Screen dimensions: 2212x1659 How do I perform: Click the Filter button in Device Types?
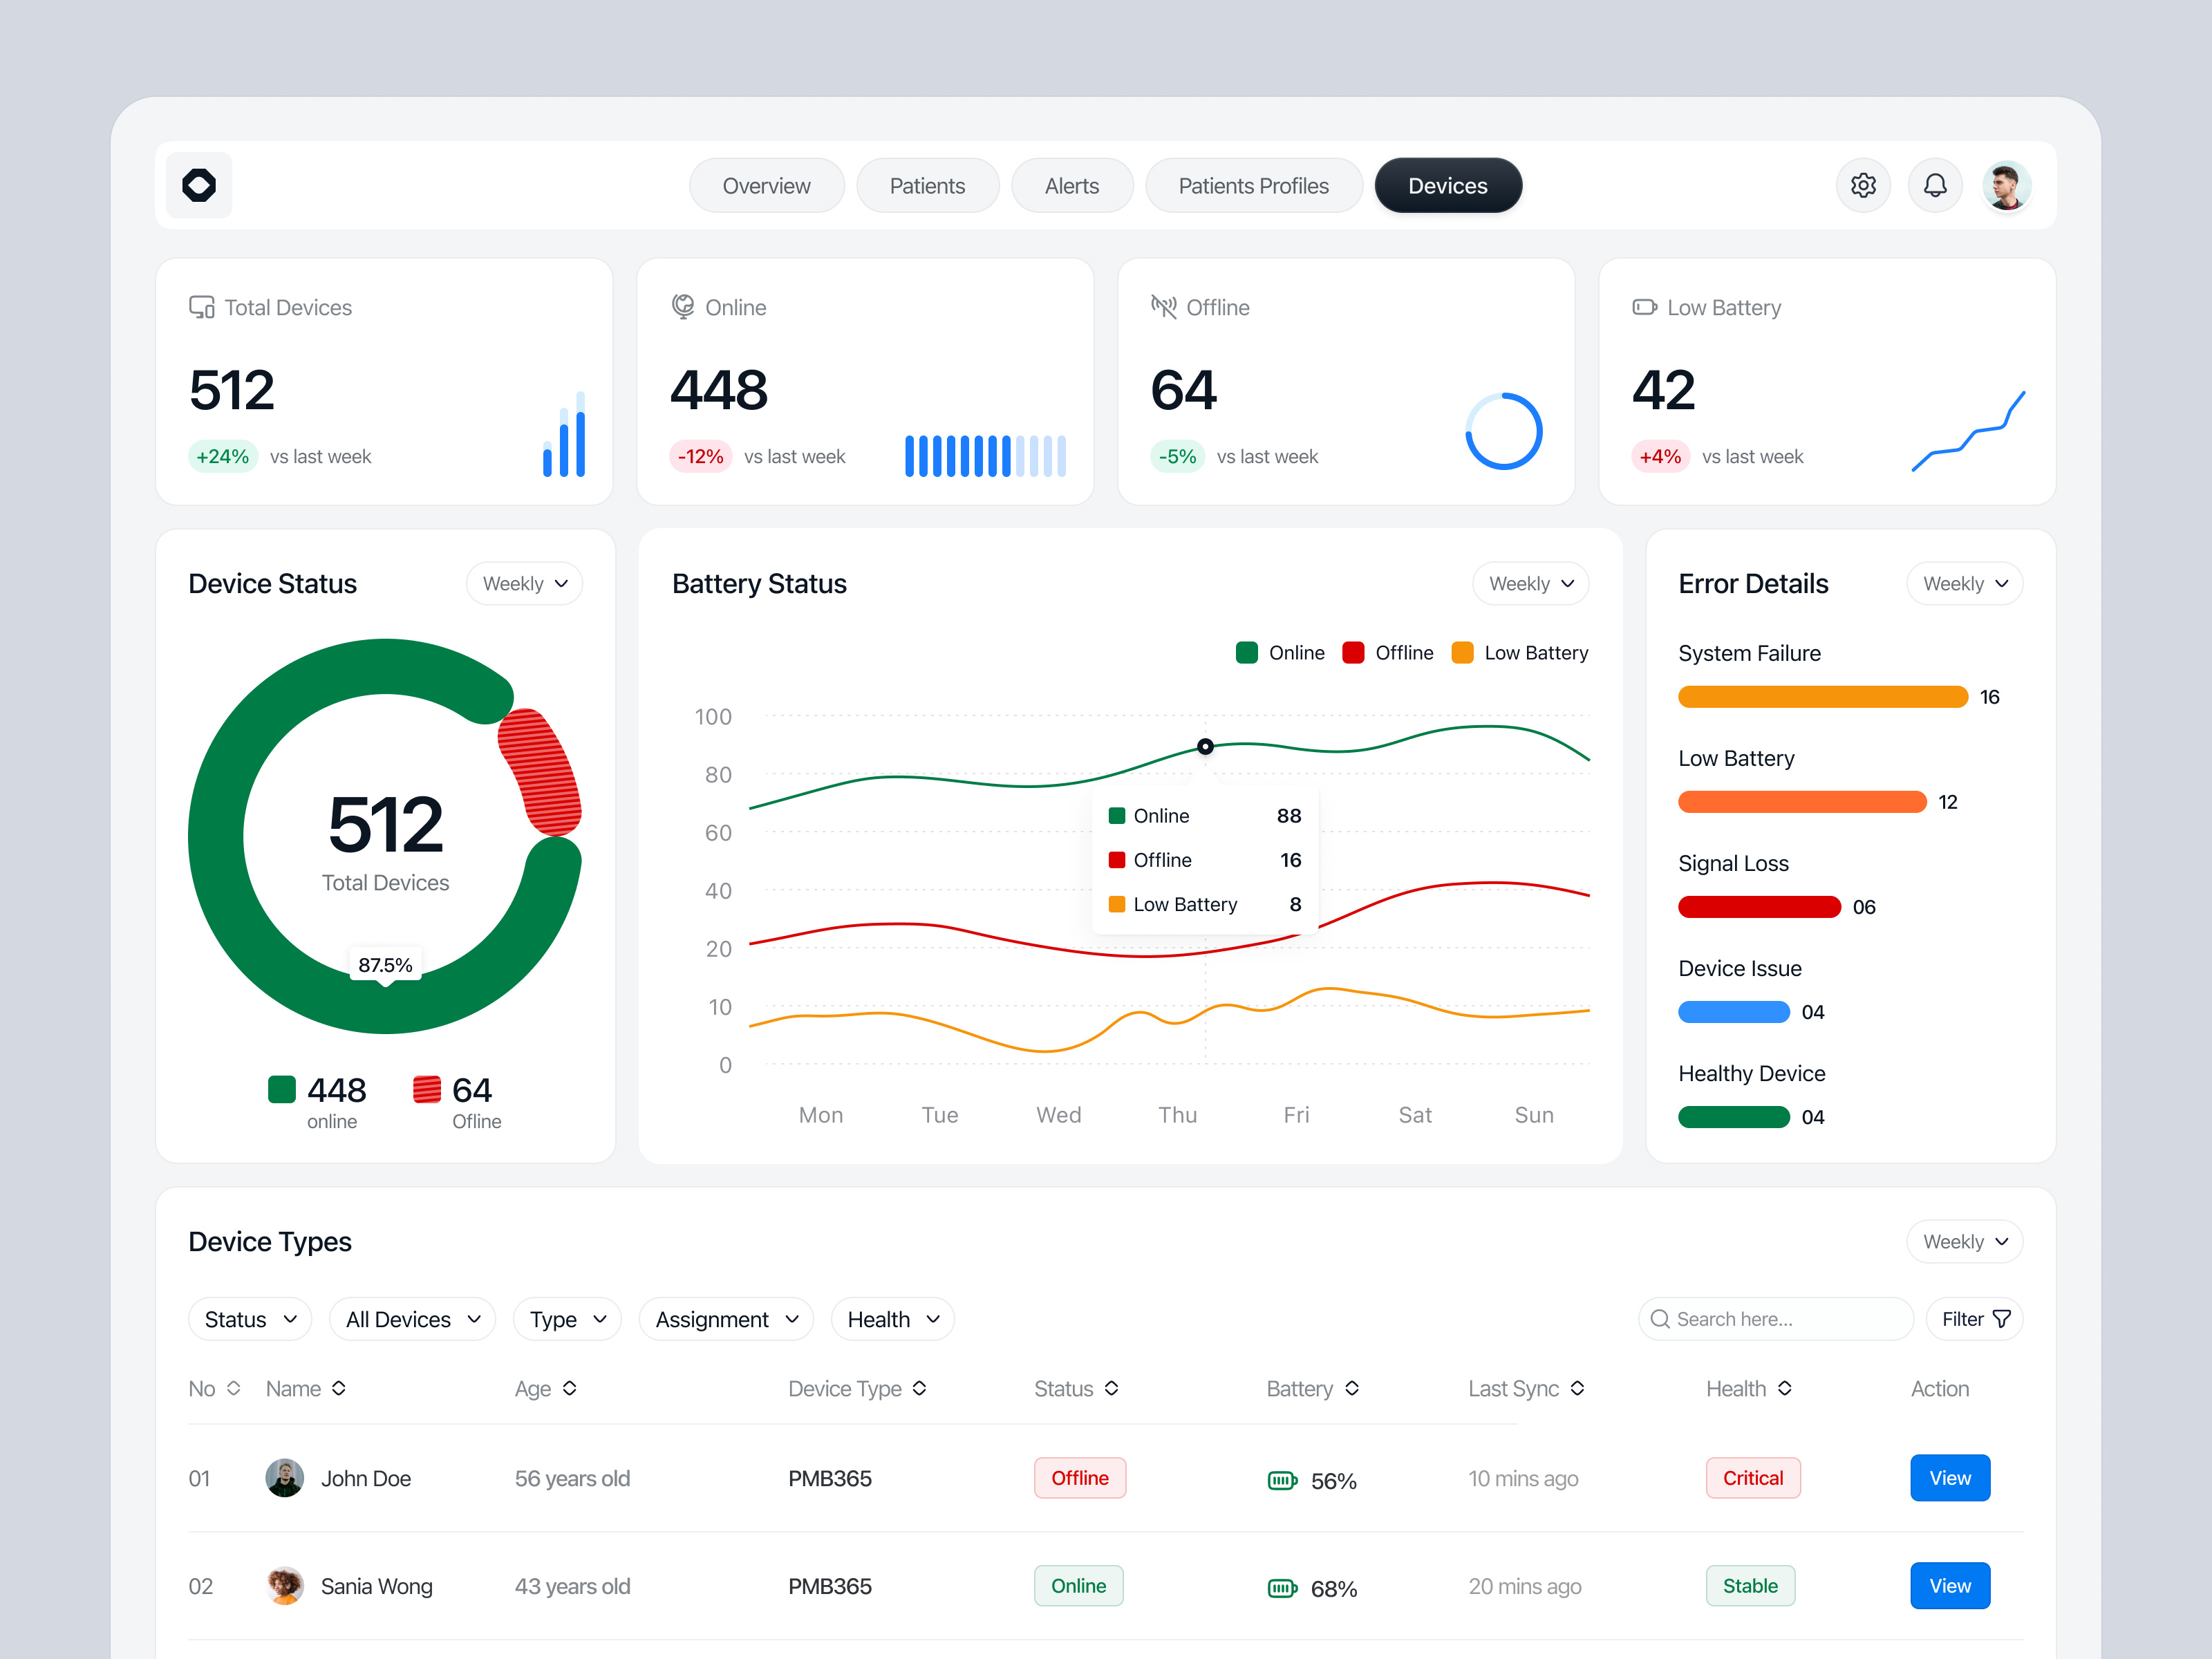point(1974,1319)
